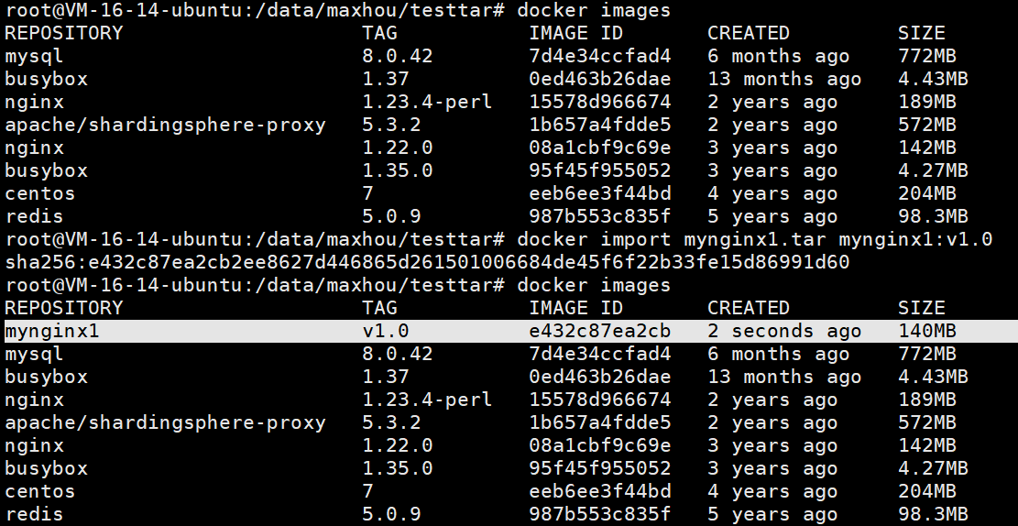Click tag 1.35.0 in the second listing
Image resolution: width=1018 pixels, height=526 pixels.
398,468
